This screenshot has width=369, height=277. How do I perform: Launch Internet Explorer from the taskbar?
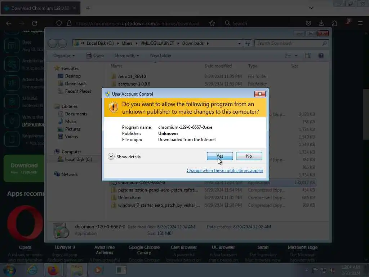tap(32, 270)
